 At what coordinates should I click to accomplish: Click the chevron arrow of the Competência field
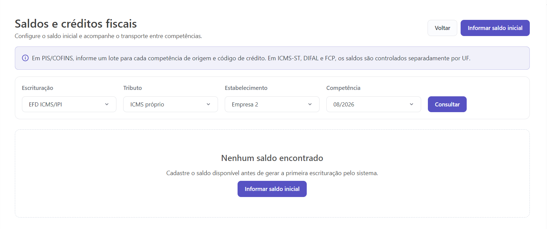click(412, 104)
